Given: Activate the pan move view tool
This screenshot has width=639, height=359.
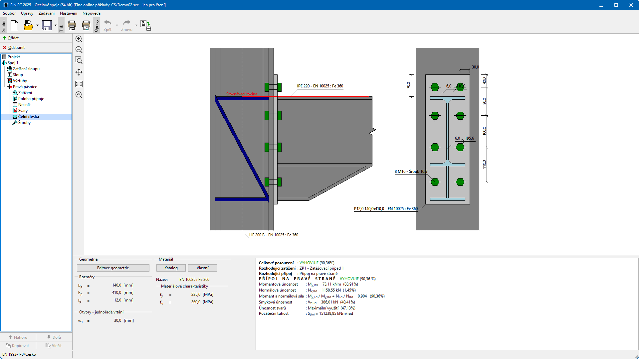Looking at the screenshot, I should click(x=79, y=72).
